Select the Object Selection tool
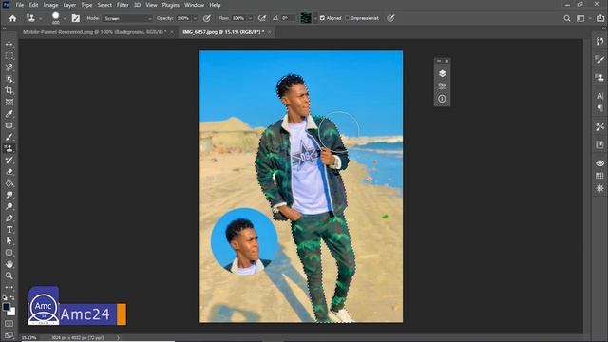 [9, 79]
